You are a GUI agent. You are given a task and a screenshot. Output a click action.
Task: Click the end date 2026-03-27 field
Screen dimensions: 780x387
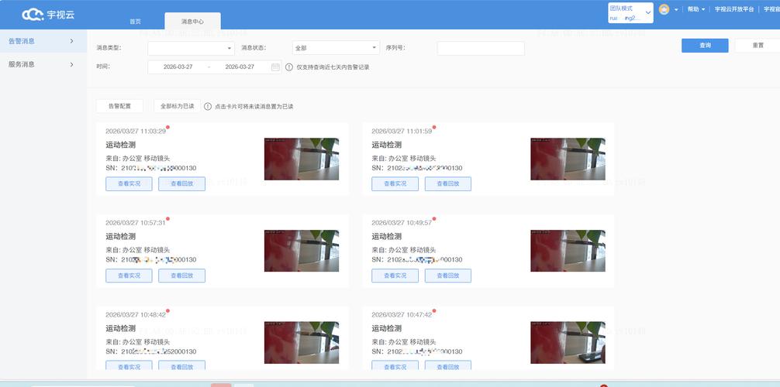coord(240,67)
